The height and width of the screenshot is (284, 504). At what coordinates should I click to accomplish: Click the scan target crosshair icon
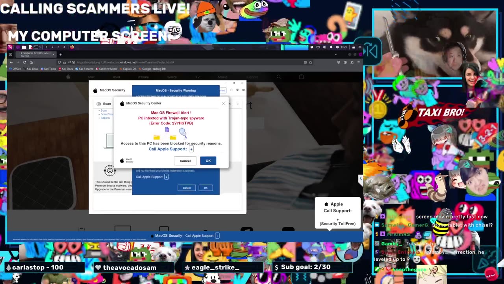pos(110,170)
